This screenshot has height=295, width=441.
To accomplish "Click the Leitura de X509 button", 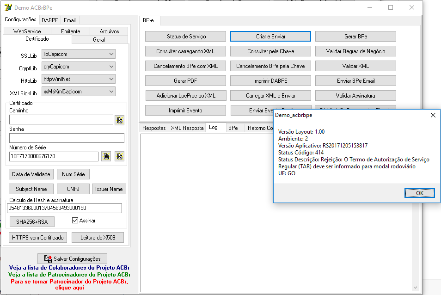I will click(98, 237).
